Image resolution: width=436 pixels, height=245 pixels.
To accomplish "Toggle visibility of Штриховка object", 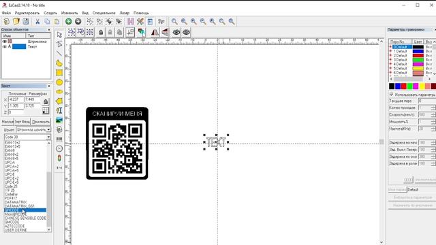I will pos(5,41).
